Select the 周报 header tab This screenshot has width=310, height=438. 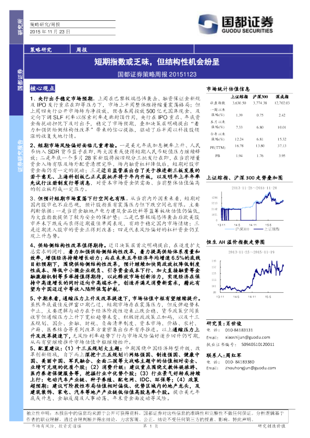click(x=82, y=50)
